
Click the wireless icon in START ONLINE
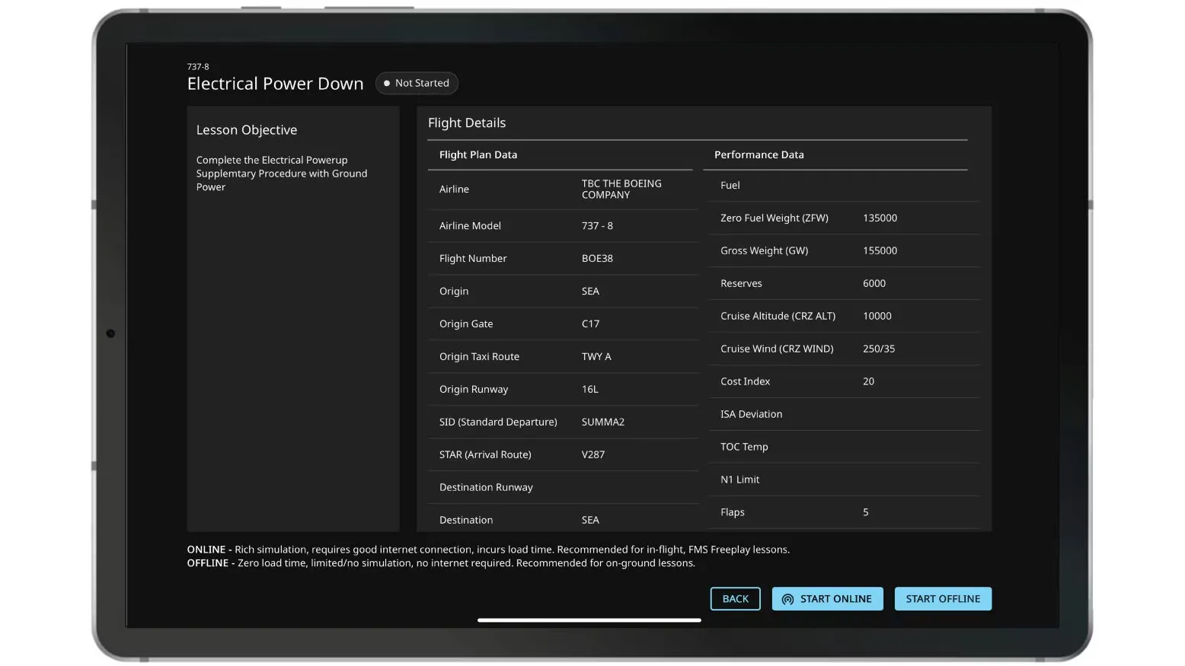click(x=787, y=600)
